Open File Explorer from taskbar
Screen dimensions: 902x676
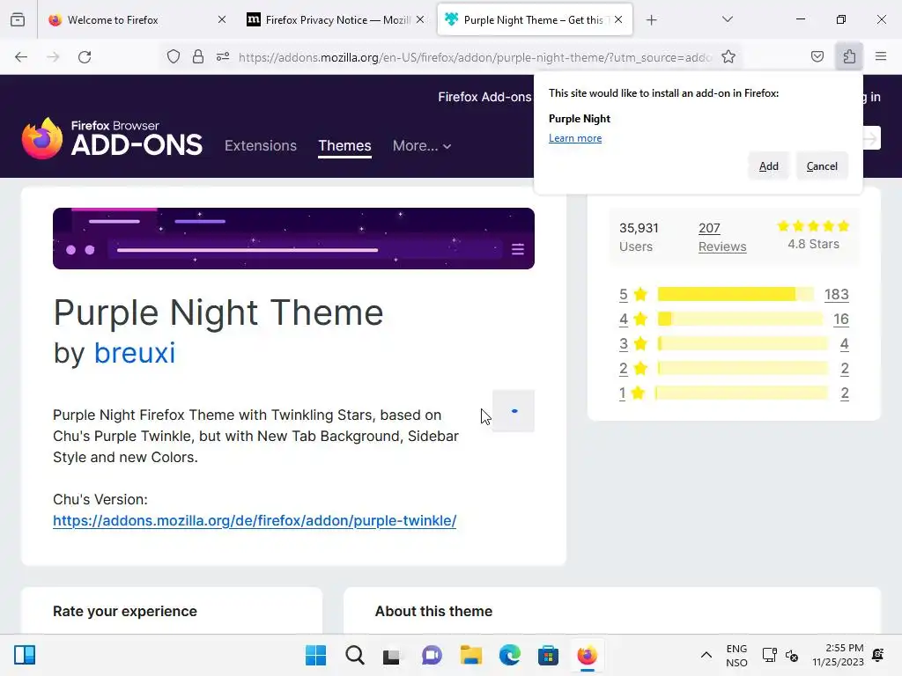point(470,655)
